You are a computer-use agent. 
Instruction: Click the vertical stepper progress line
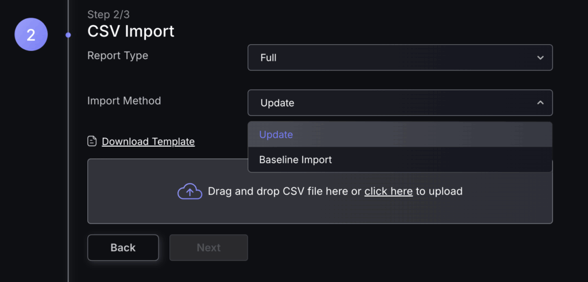[68, 172]
